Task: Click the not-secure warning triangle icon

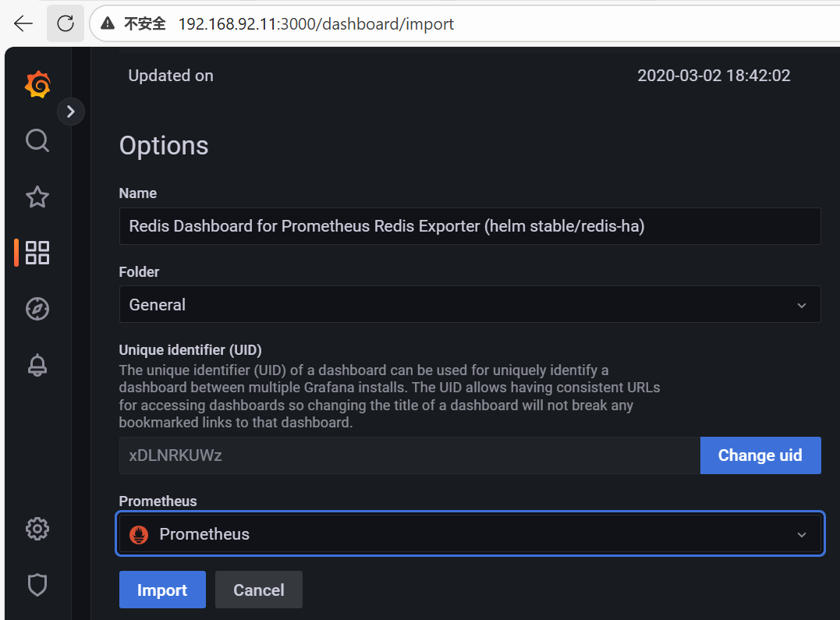Action: 108,23
